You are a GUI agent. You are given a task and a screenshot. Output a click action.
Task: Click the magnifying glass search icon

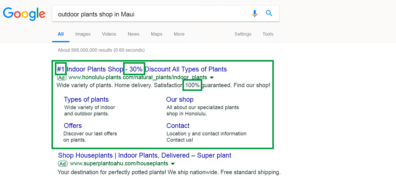269,13
